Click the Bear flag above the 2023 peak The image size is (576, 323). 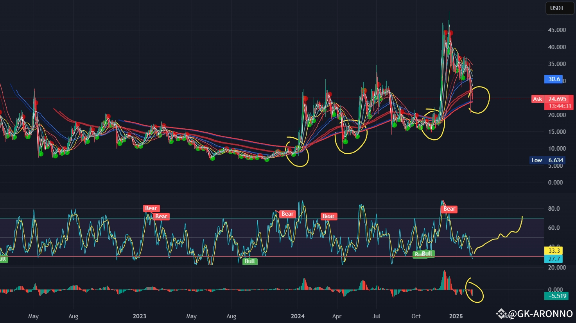pos(151,208)
